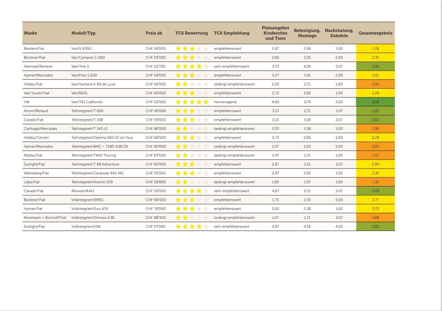Select the price "CHF 52'700"

tap(156, 66)
